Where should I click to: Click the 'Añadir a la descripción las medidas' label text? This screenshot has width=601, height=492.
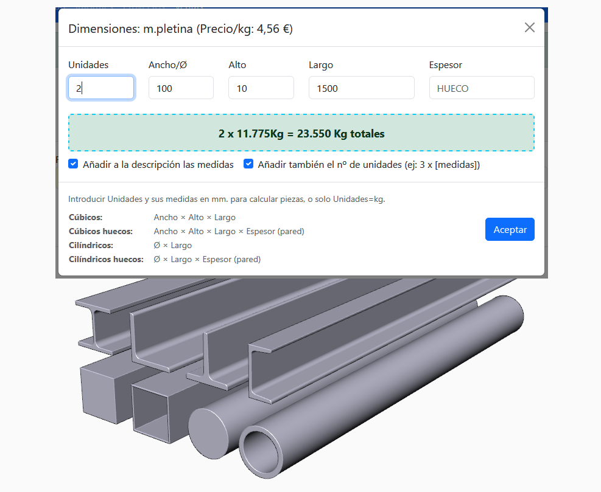pos(158,165)
